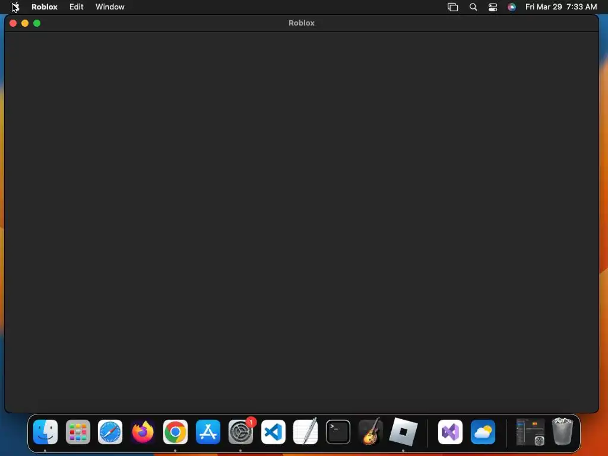
Task: Open Launchpad from the Dock
Action: pyautogui.click(x=78, y=432)
